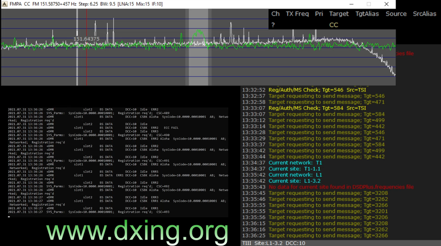Click console SYS_Parms line with CSC=489
Viewport: 441px width, 246px height.
click(89, 113)
